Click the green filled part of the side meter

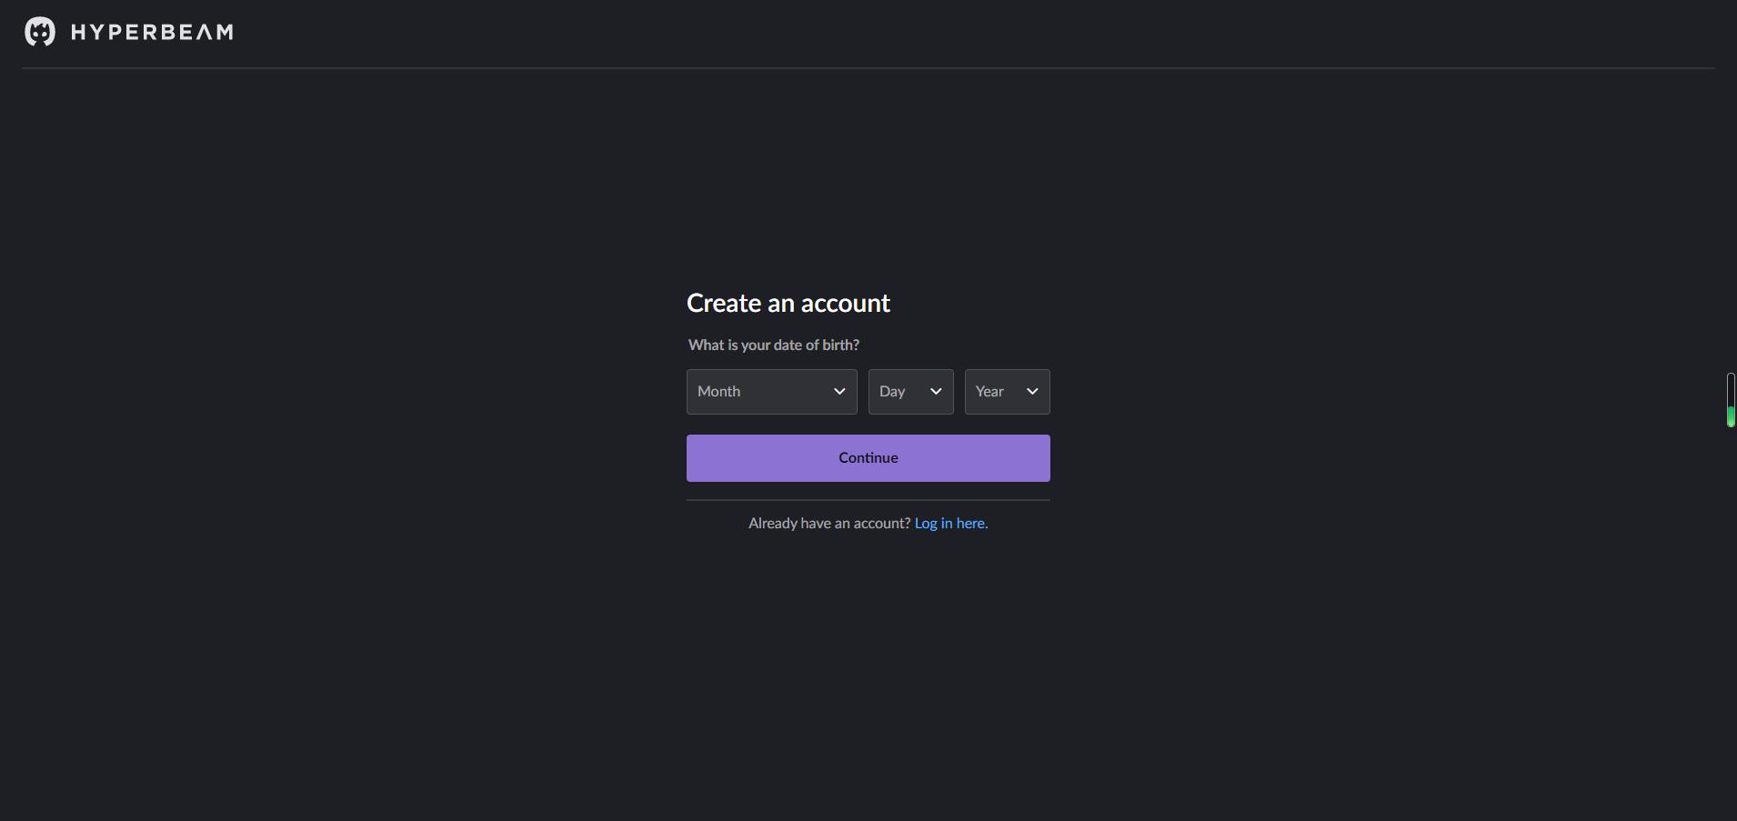(x=1731, y=417)
